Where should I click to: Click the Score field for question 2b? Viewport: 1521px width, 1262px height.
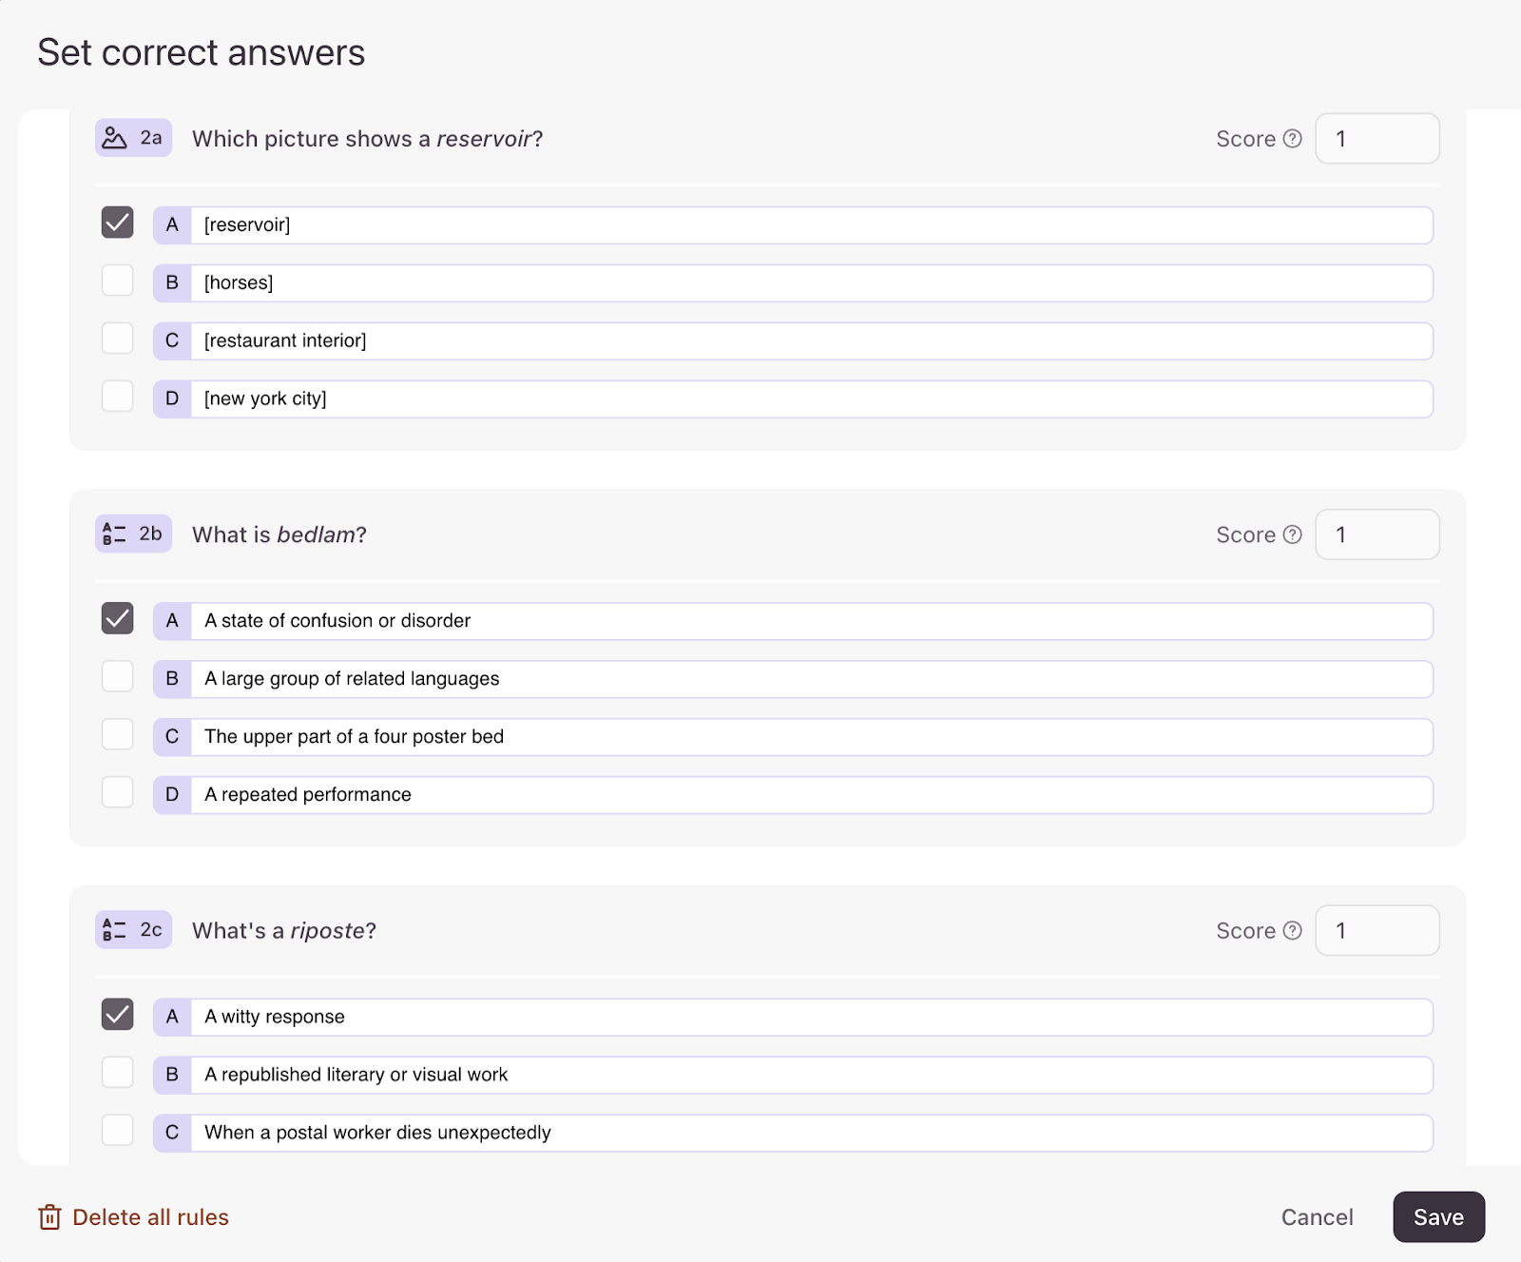pyautogui.click(x=1377, y=534)
